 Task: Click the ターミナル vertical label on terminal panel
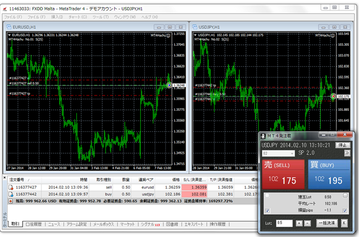click(4, 219)
